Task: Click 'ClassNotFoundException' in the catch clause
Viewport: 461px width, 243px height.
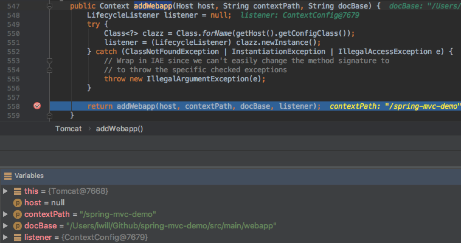Action: pos(172,51)
